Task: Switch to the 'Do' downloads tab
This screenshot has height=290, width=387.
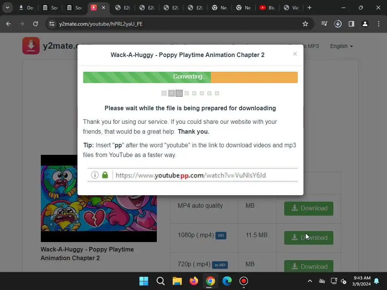Action: (x=26, y=8)
